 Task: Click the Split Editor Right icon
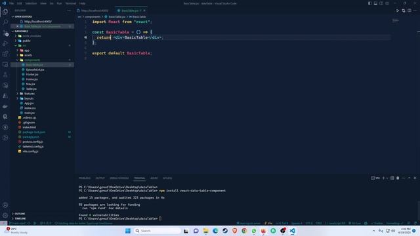(x=409, y=10)
